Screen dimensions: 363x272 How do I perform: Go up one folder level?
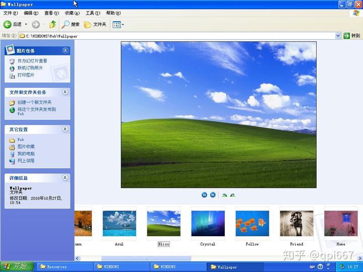coord(53,24)
